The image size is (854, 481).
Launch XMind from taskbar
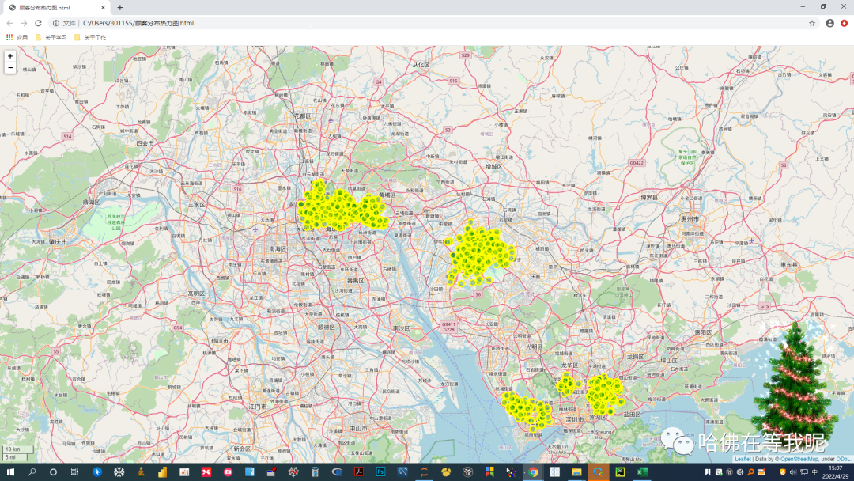(206, 472)
